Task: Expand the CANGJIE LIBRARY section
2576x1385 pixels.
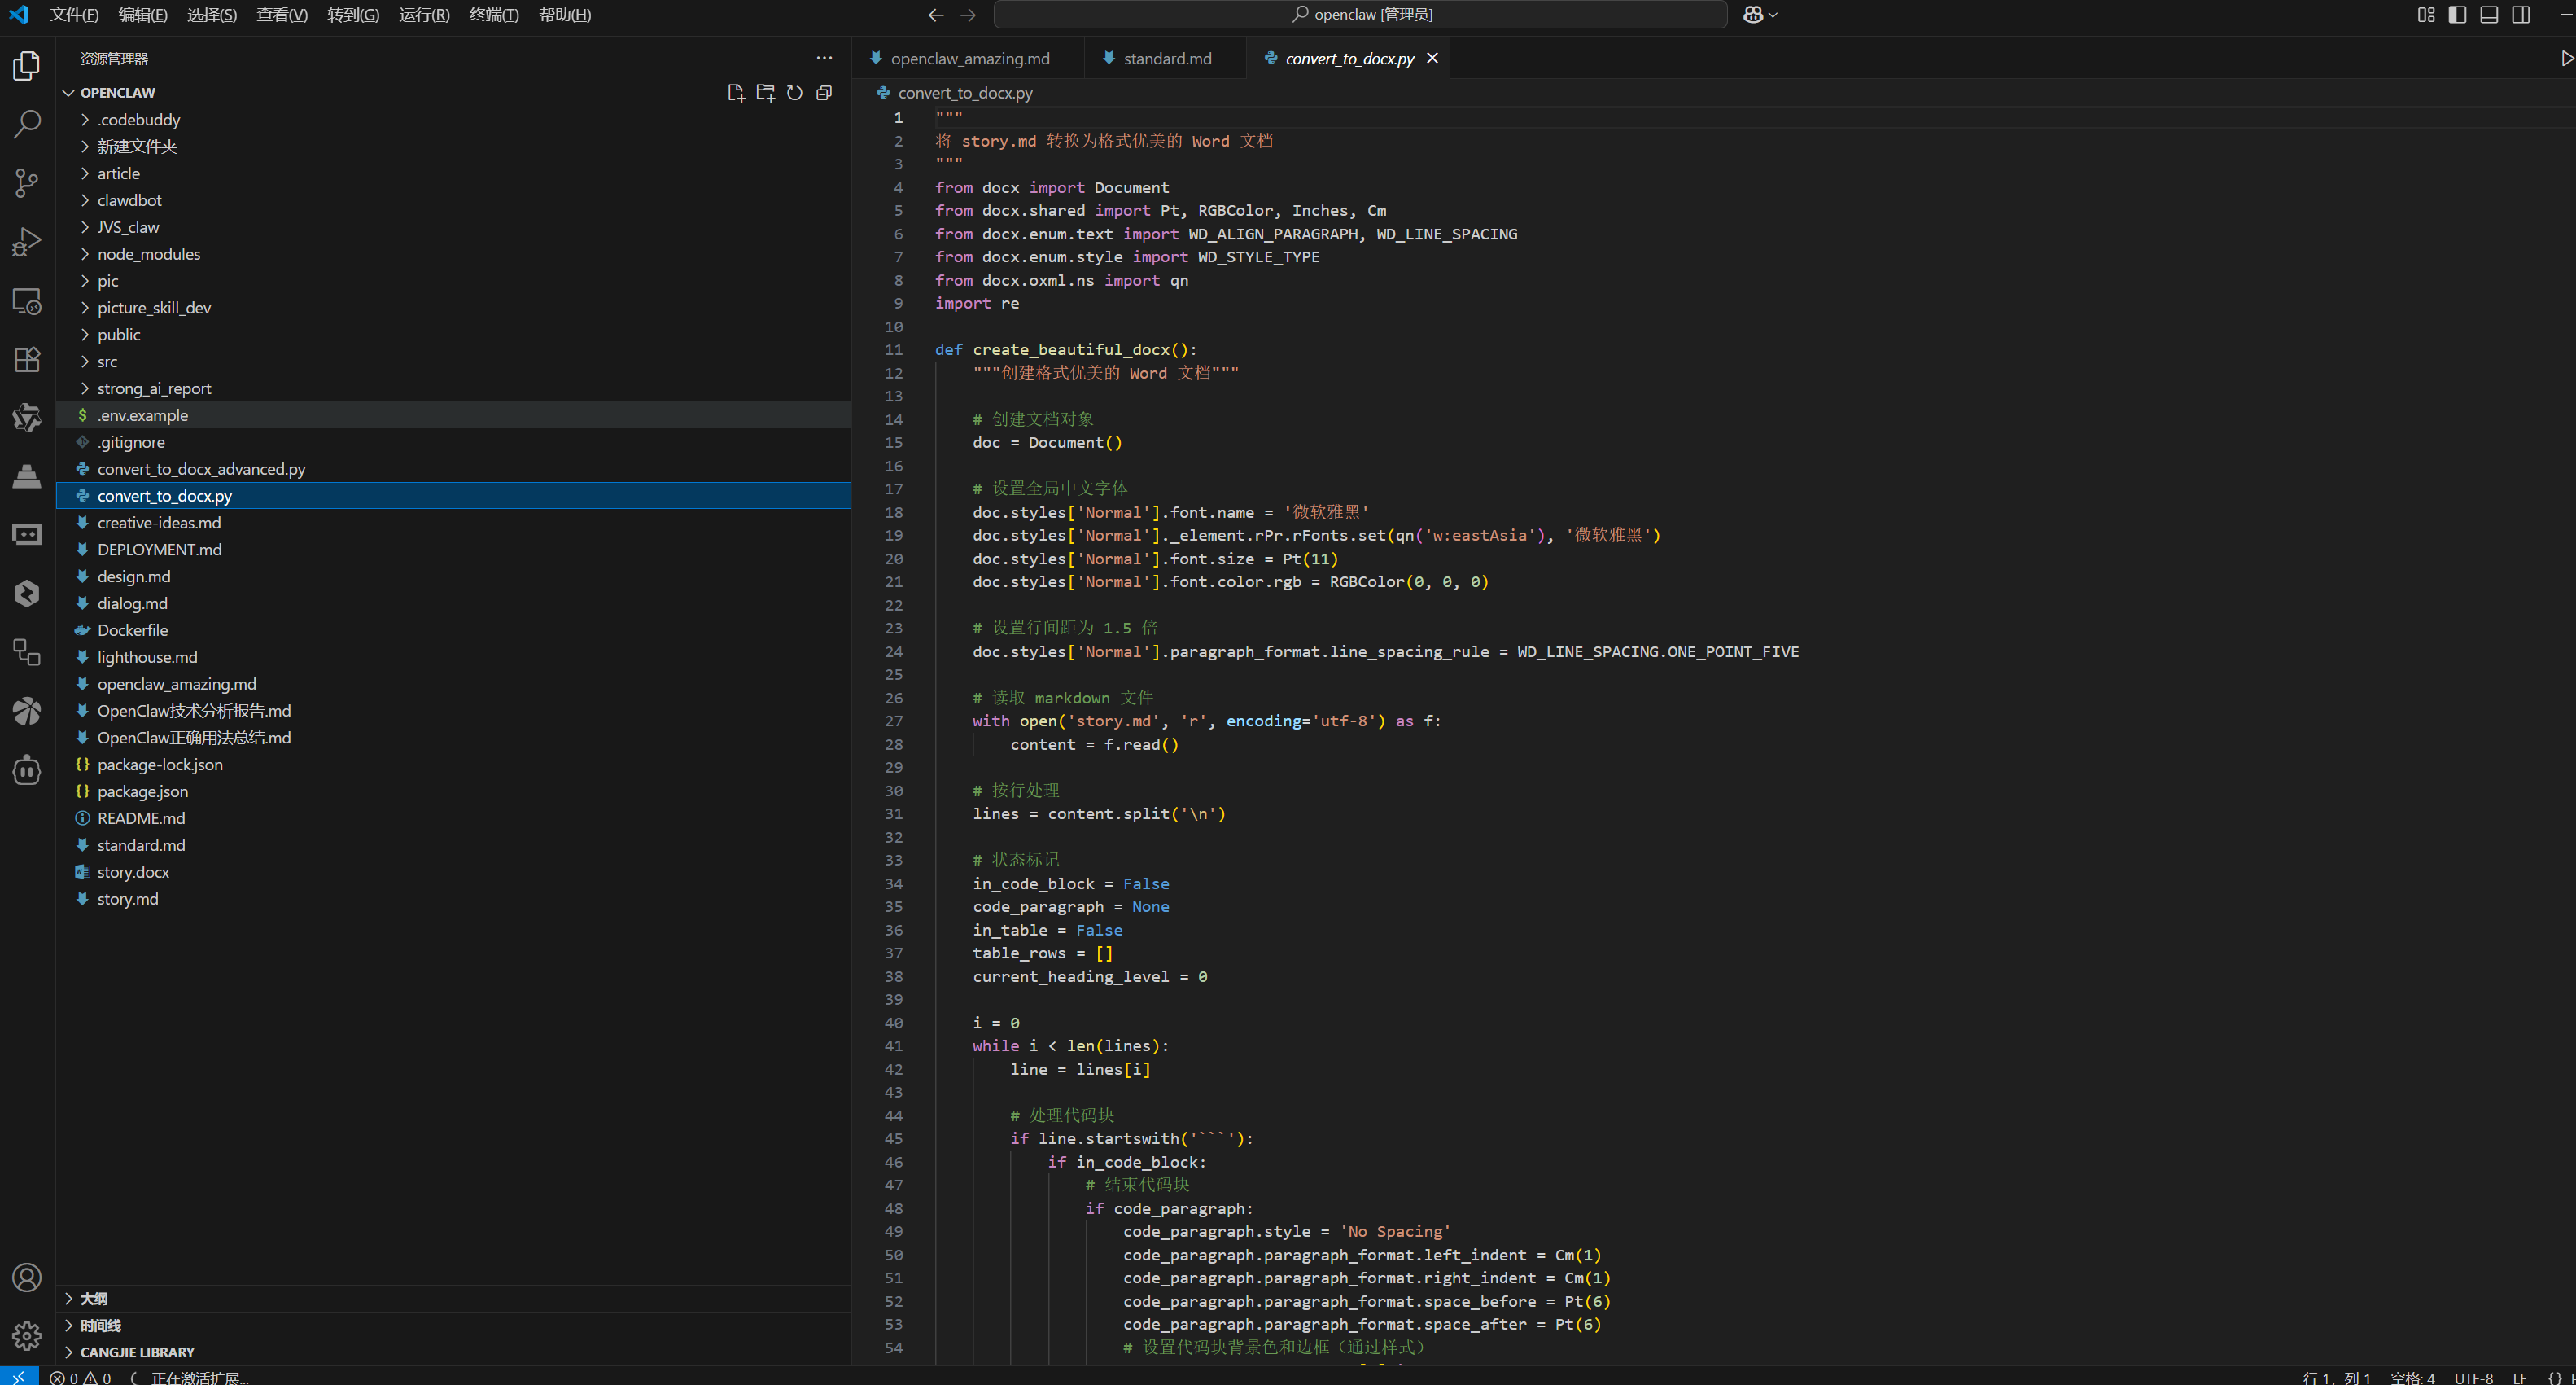Action: click(x=454, y=1353)
